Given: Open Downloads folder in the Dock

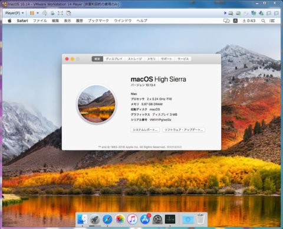Looking at the screenshot, I should tap(188, 219).
